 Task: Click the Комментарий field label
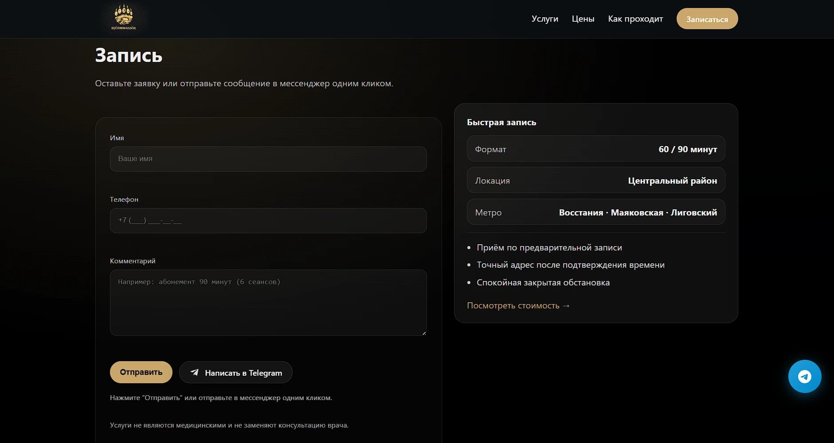[x=133, y=261]
